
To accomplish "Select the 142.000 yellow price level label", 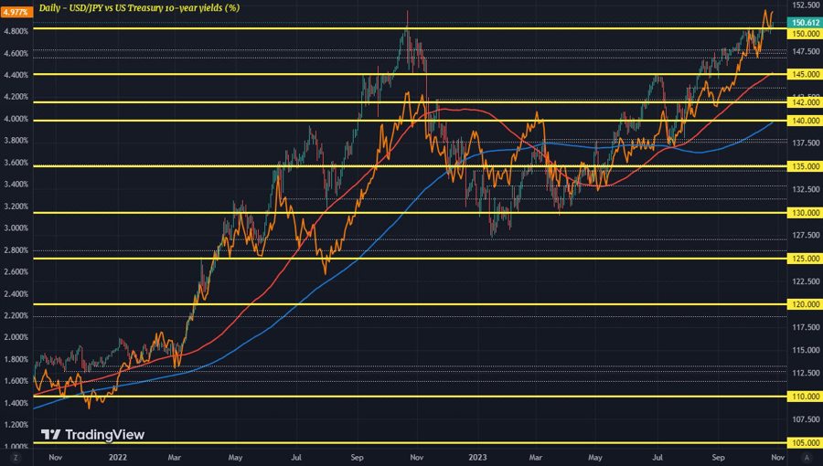I will [x=805, y=102].
